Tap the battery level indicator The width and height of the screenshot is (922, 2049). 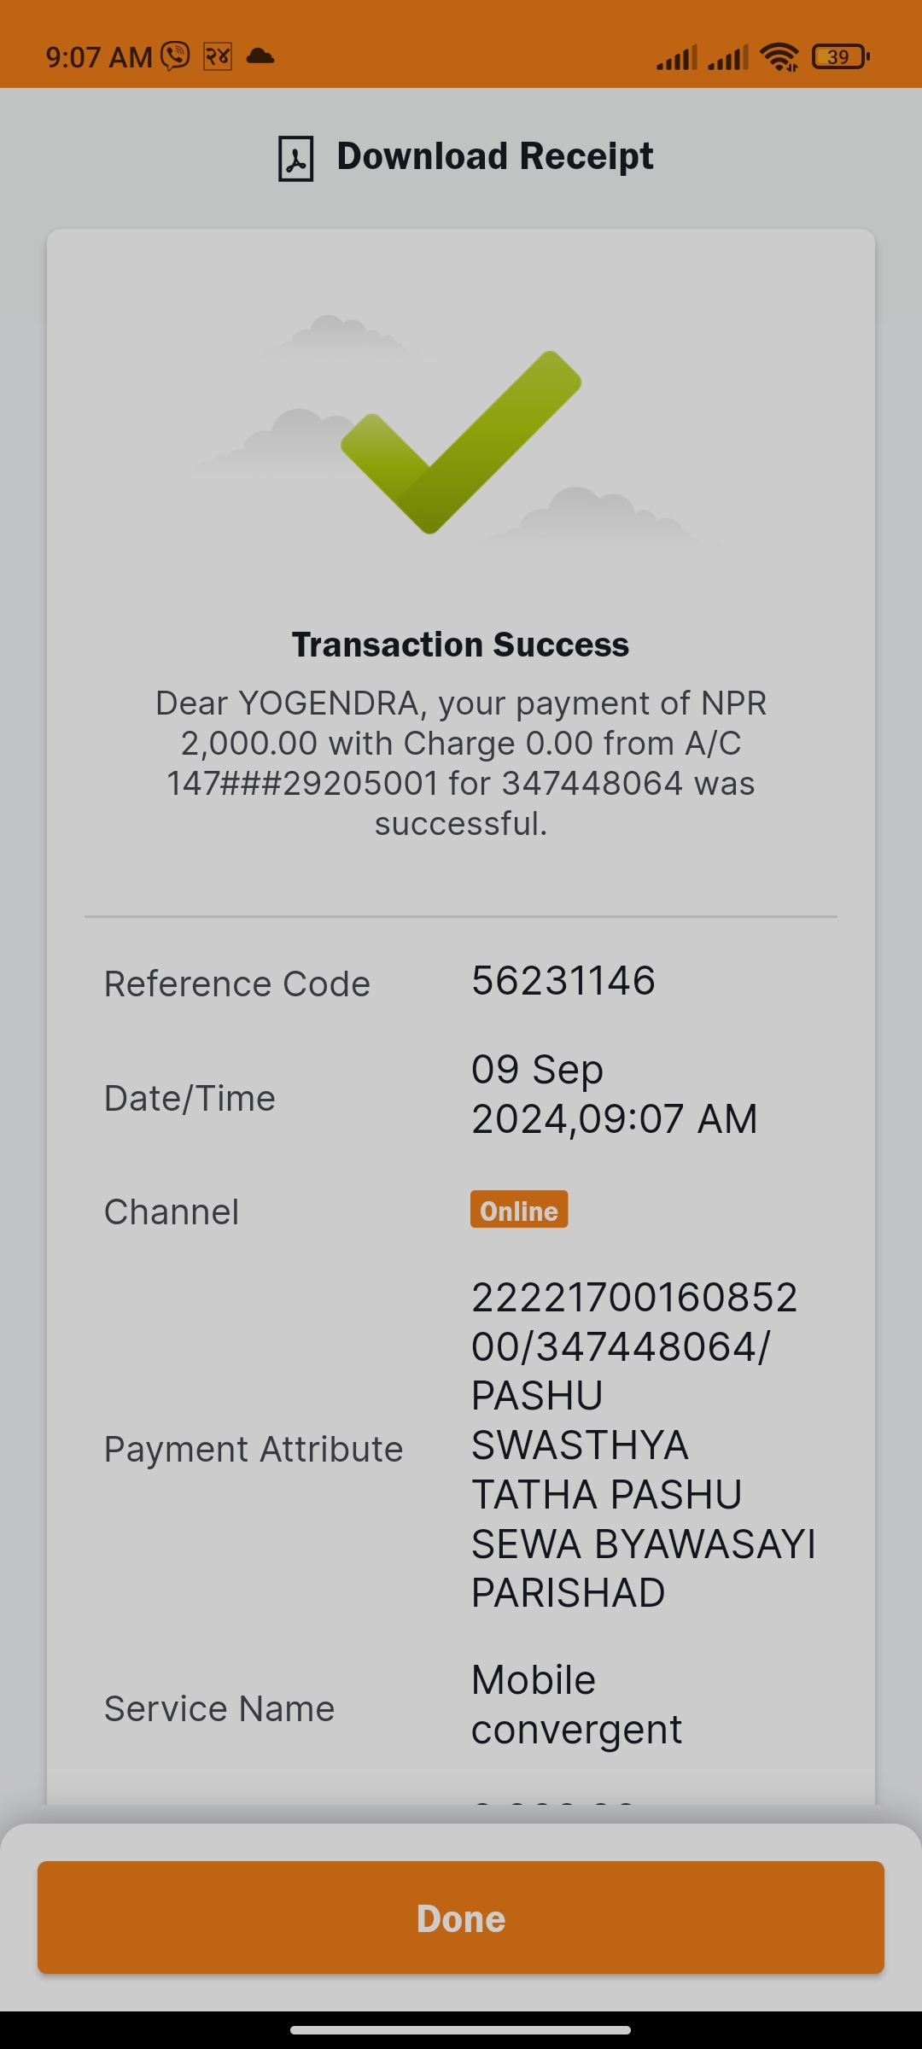pyautogui.click(x=841, y=56)
